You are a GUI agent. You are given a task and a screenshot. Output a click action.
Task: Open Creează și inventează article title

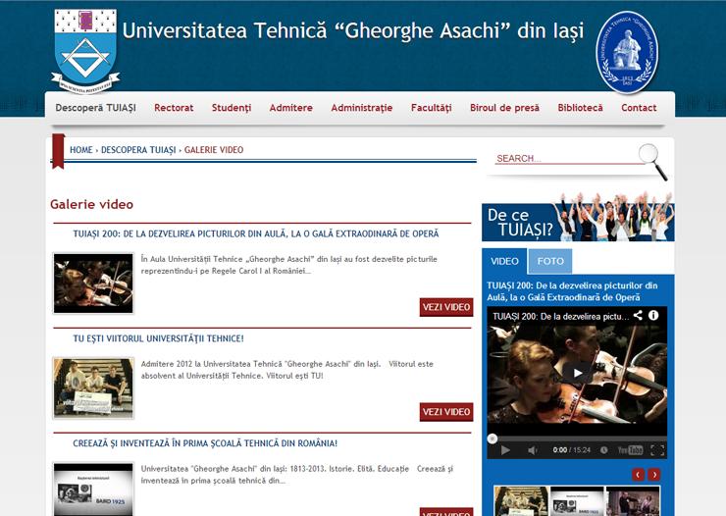coord(205,443)
